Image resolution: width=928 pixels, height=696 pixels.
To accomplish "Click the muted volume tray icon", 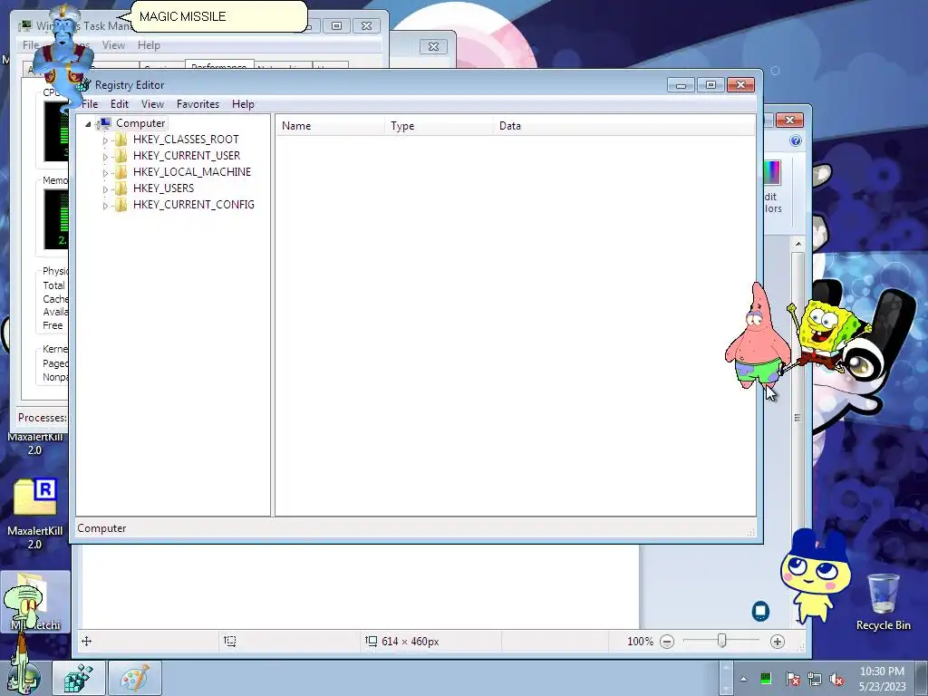I will (836, 679).
